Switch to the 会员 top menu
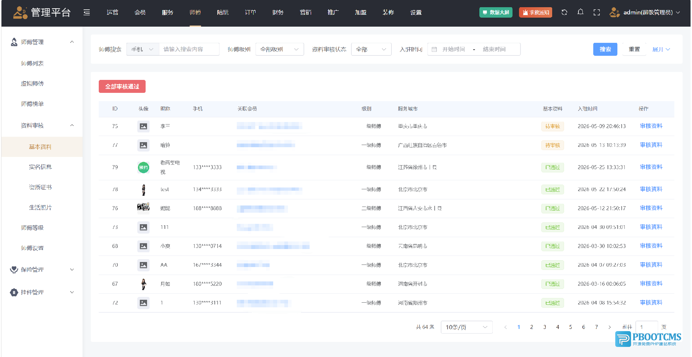This screenshot has width=692, height=357. pos(140,12)
